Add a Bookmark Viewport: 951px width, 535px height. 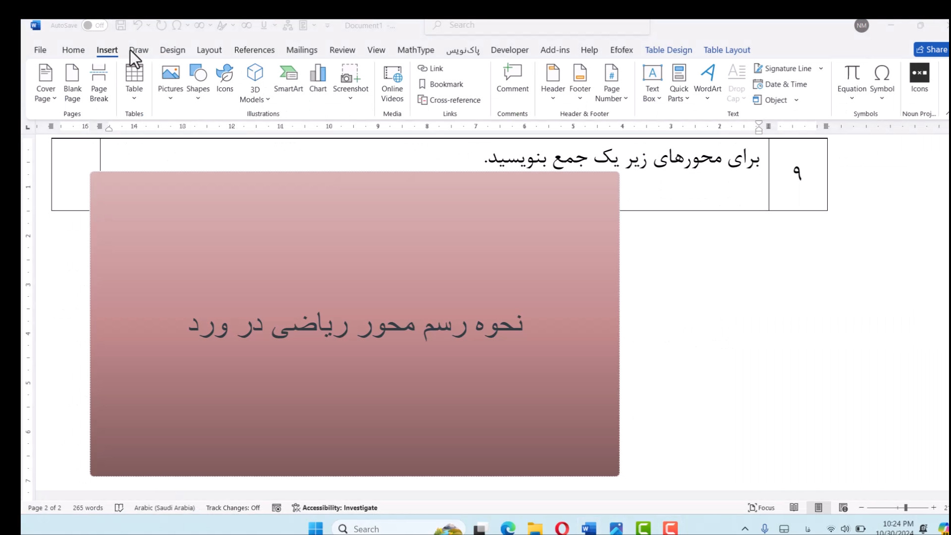(x=441, y=84)
